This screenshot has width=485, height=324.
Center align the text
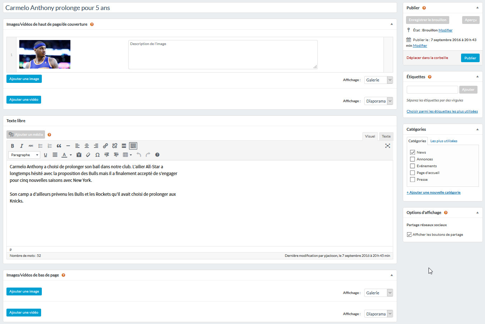87,146
